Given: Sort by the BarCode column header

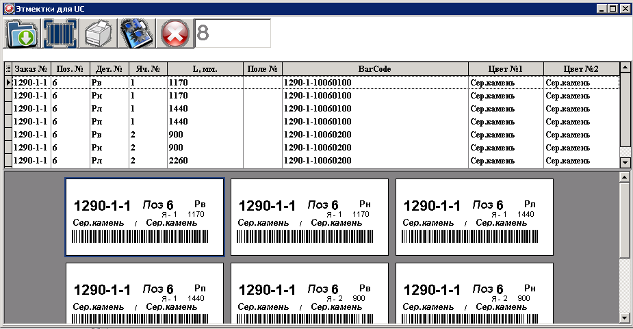Looking at the screenshot, I should (x=375, y=69).
